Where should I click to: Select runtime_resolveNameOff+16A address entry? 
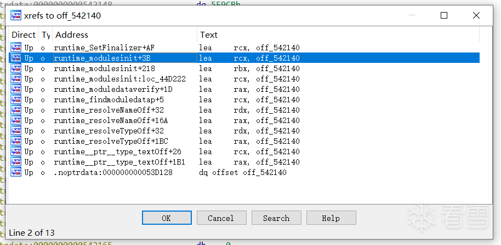[x=111, y=120]
